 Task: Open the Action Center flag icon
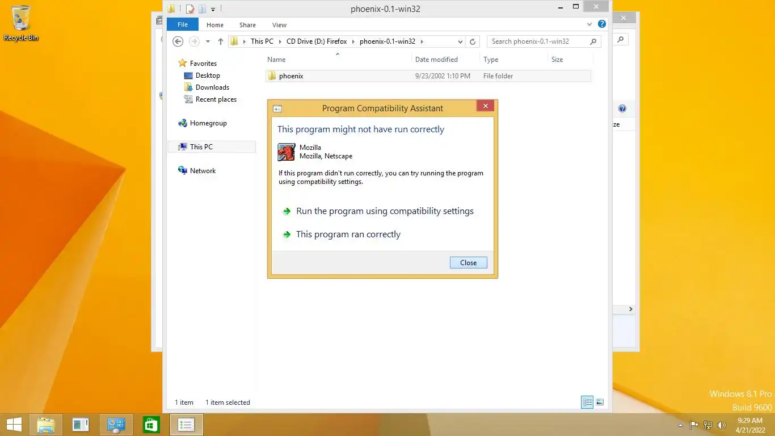coord(694,425)
